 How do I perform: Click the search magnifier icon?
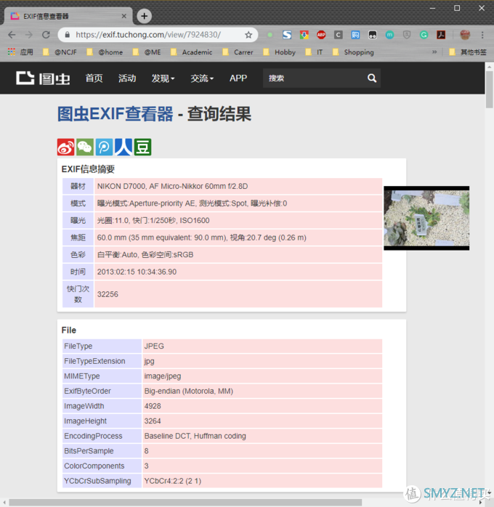[372, 78]
